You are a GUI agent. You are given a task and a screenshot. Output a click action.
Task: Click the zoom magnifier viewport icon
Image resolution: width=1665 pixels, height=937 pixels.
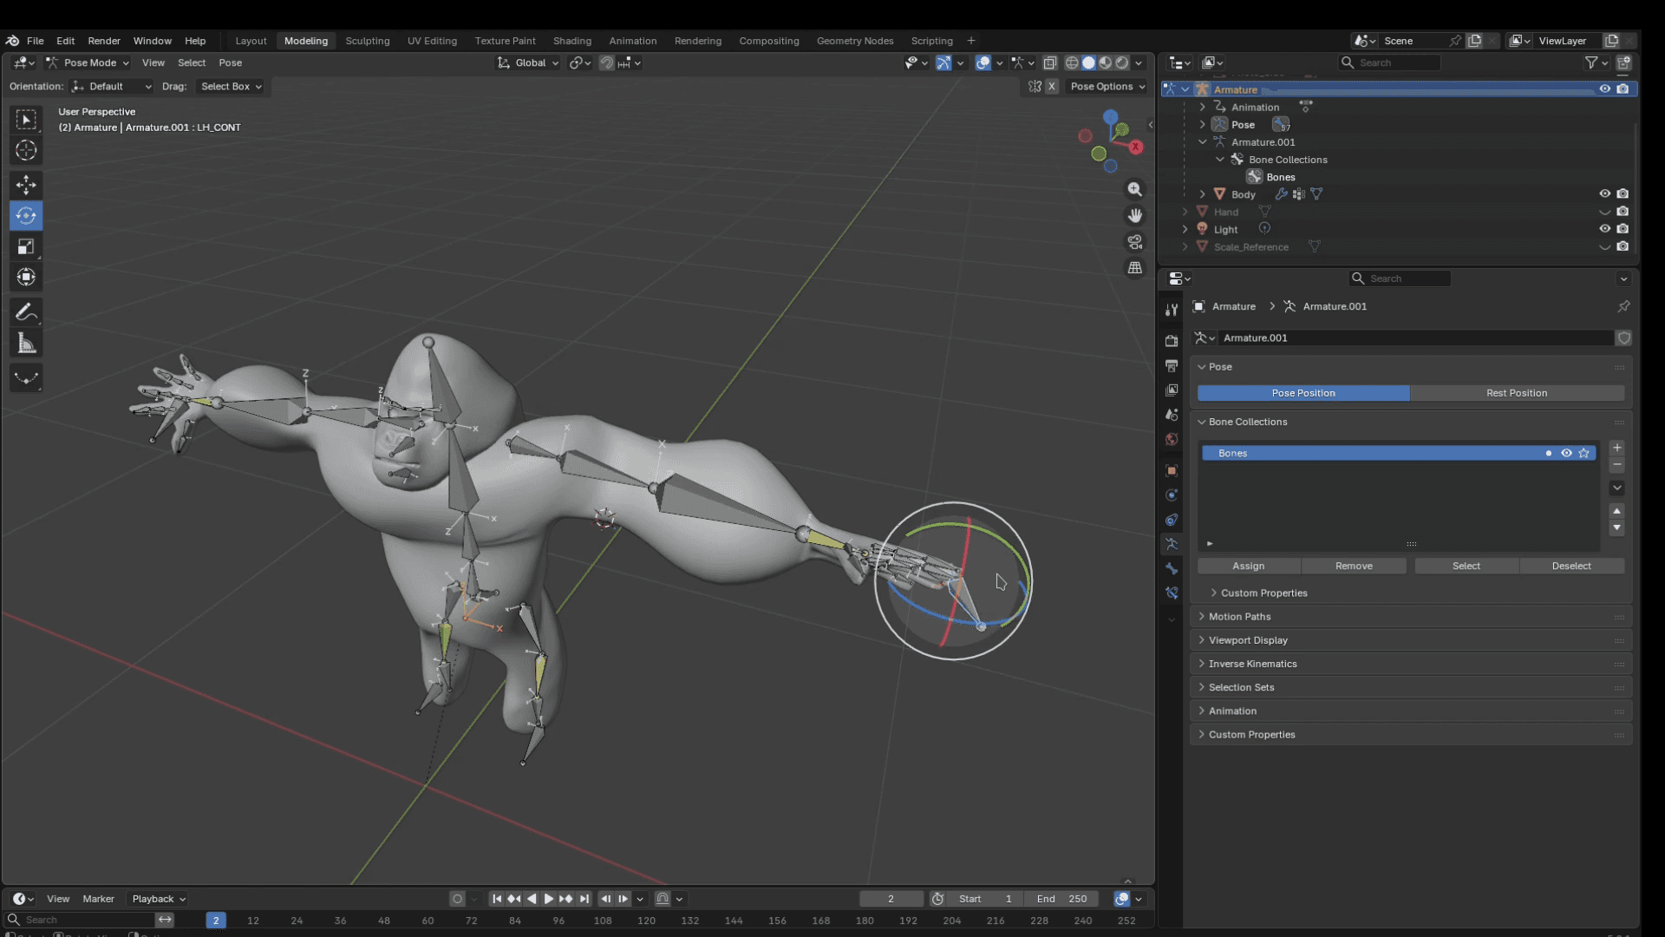[x=1134, y=189]
